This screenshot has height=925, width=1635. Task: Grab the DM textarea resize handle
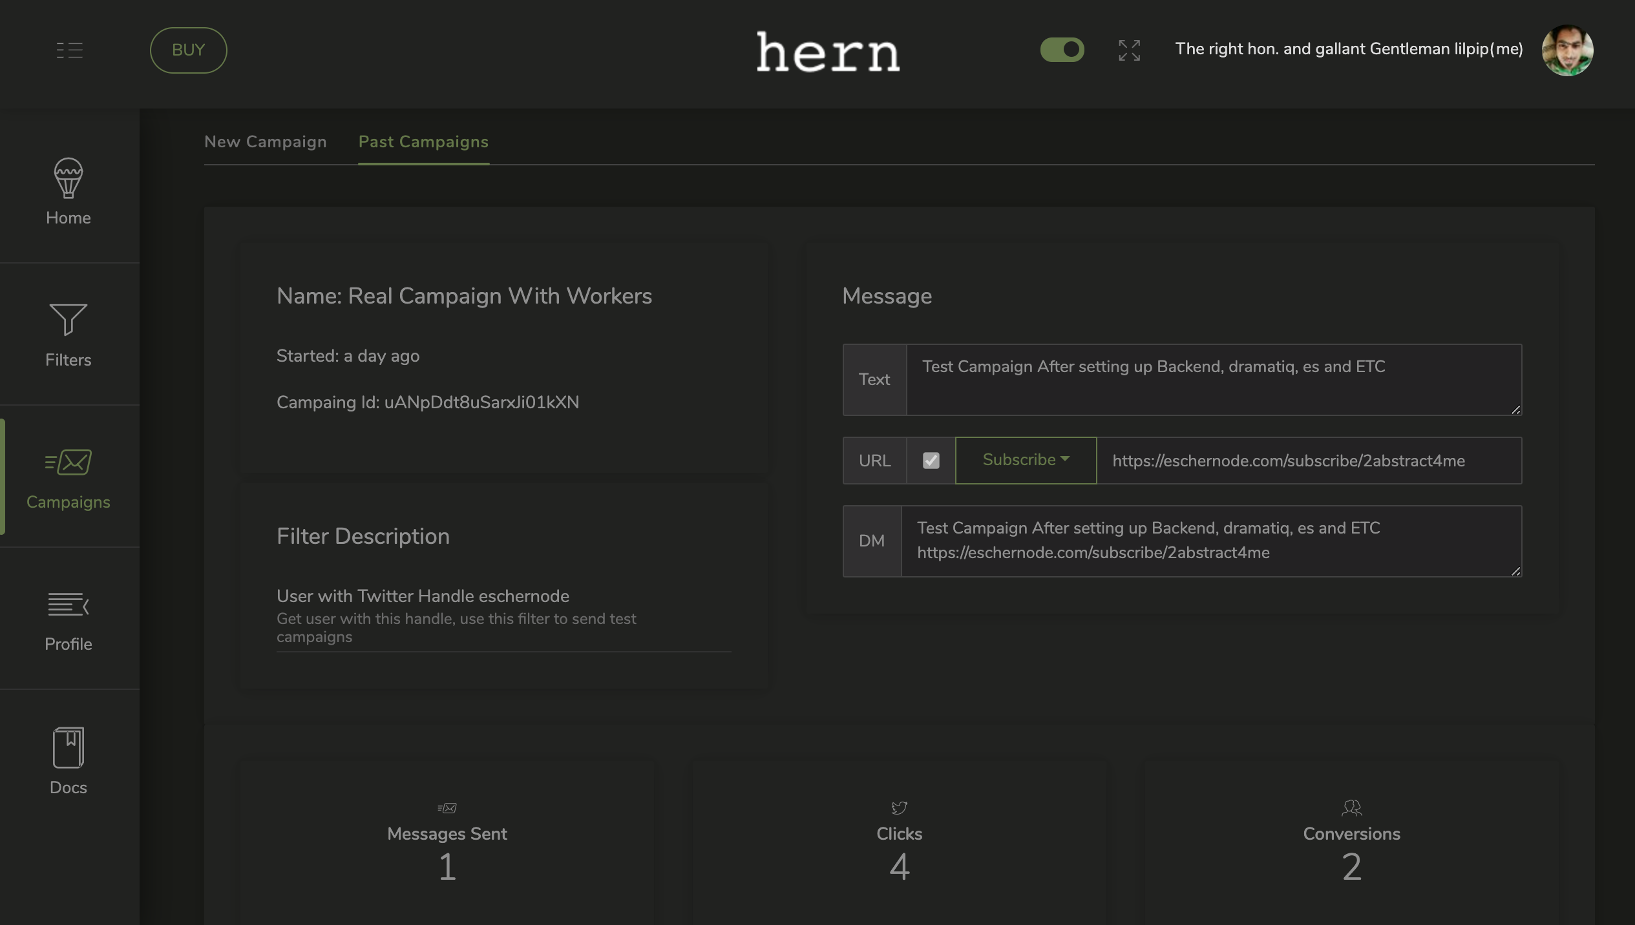coord(1515,571)
